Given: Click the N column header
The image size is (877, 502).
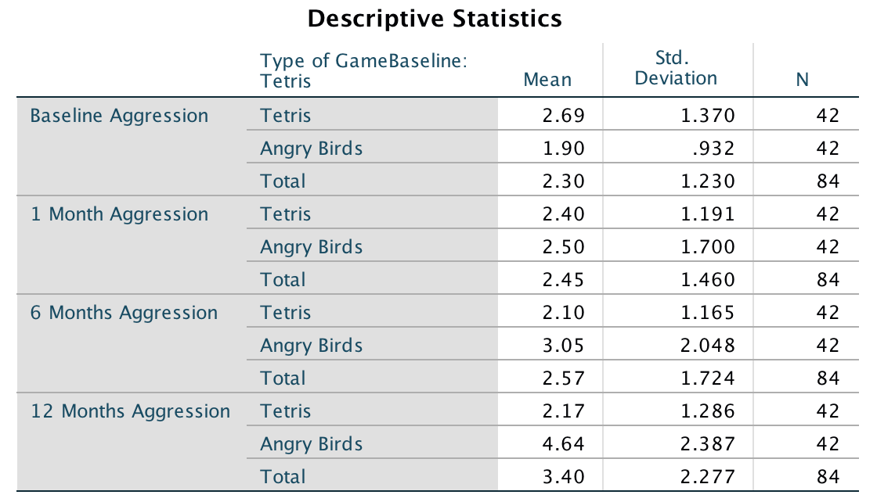Looking at the screenshot, I should pos(802,80).
